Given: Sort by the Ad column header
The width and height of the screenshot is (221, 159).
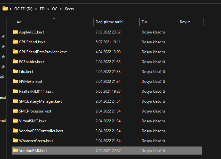Looking at the screenshot, I should pos(19,22).
